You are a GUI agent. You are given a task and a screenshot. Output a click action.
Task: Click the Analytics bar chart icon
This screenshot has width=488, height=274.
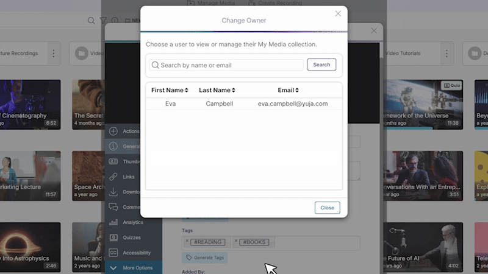point(113,222)
